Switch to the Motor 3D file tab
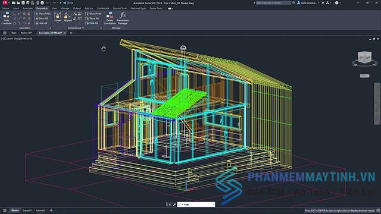The image size is (381, 214). pyautogui.click(x=26, y=33)
